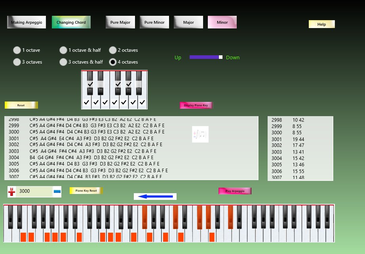This screenshot has width=365, height=254.
Task: Click the Piano Key Reset button
Action: point(86,190)
